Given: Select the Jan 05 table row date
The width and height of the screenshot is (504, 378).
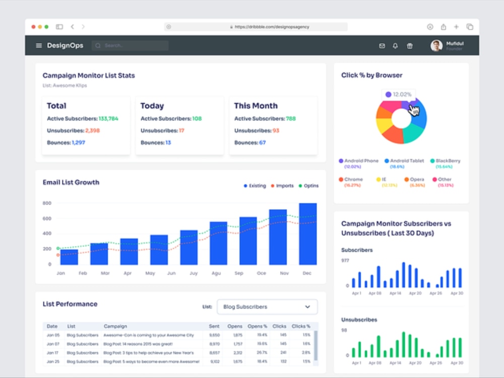Looking at the screenshot, I should point(53,335).
